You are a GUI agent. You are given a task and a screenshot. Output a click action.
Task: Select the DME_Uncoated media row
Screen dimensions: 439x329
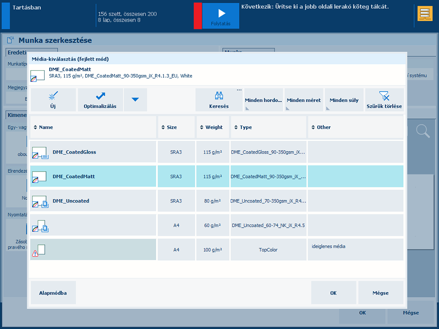(x=217, y=201)
